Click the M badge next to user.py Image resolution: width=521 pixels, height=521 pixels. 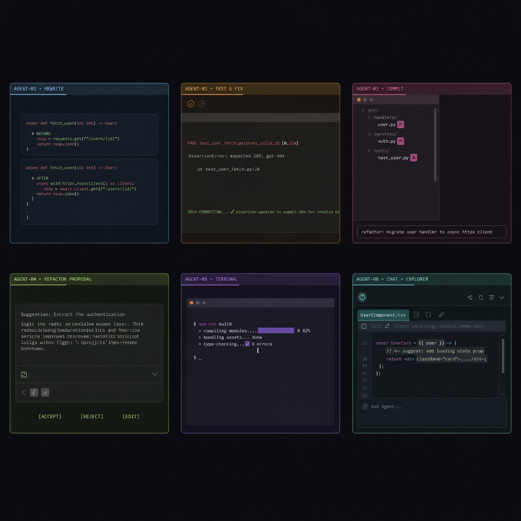[400, 125]
